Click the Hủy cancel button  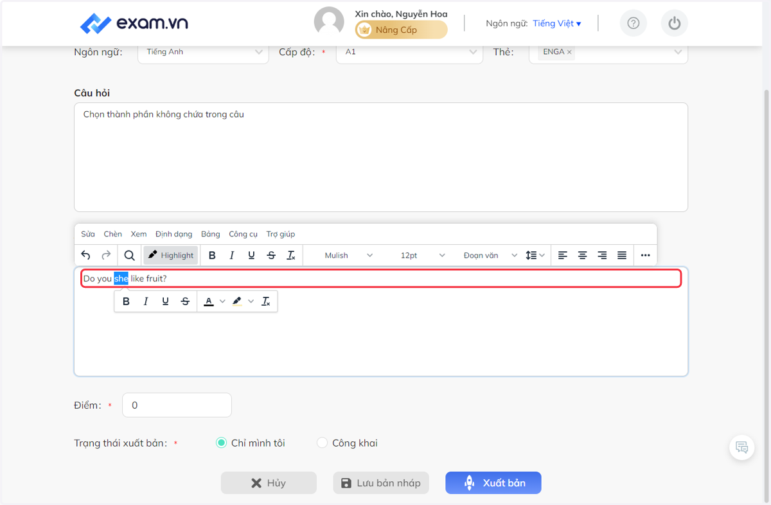pyautogui.click(x=269, y=483)
